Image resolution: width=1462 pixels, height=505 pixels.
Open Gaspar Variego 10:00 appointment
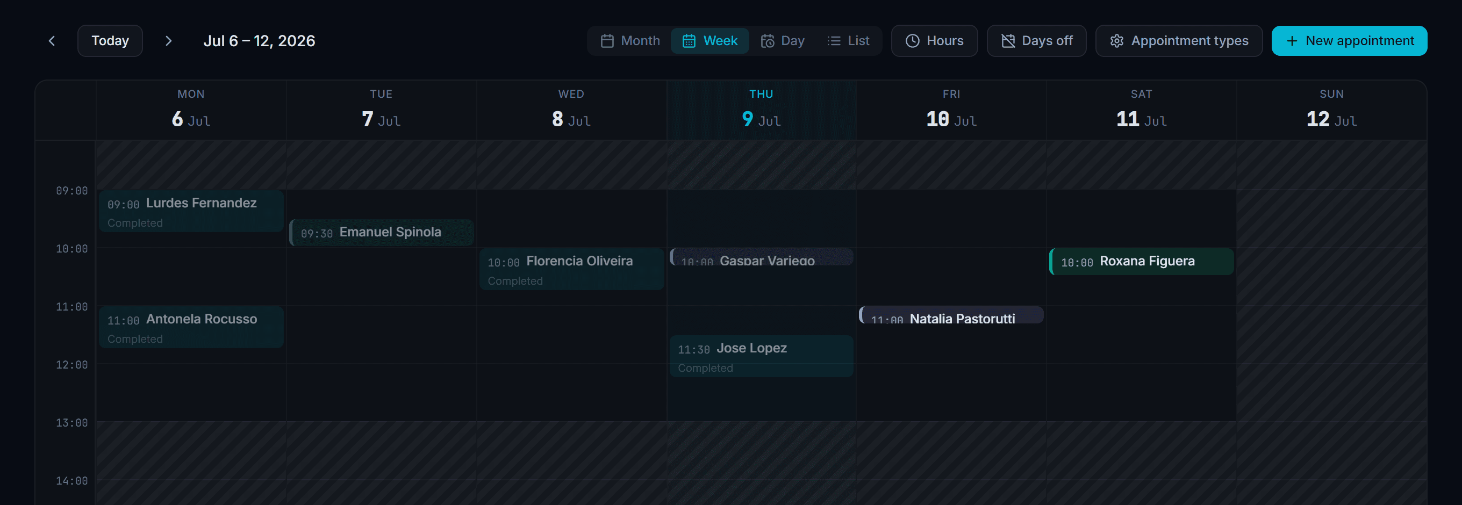(762, 257)
